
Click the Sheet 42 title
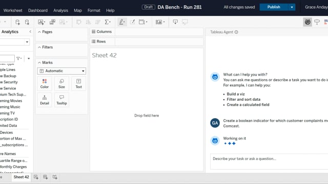click(x=104, y=55)
